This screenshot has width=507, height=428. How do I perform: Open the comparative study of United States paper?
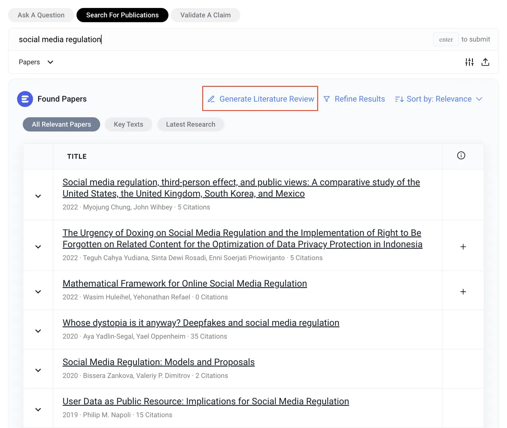(x=241, y=188)
